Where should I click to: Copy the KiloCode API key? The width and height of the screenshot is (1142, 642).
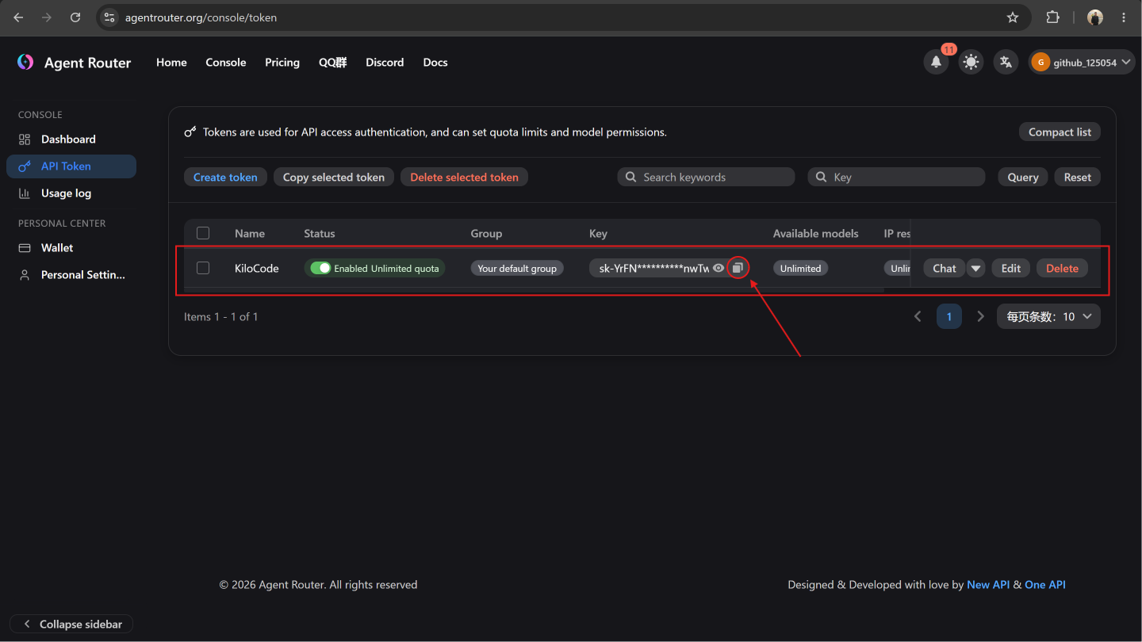click(738, 268)
